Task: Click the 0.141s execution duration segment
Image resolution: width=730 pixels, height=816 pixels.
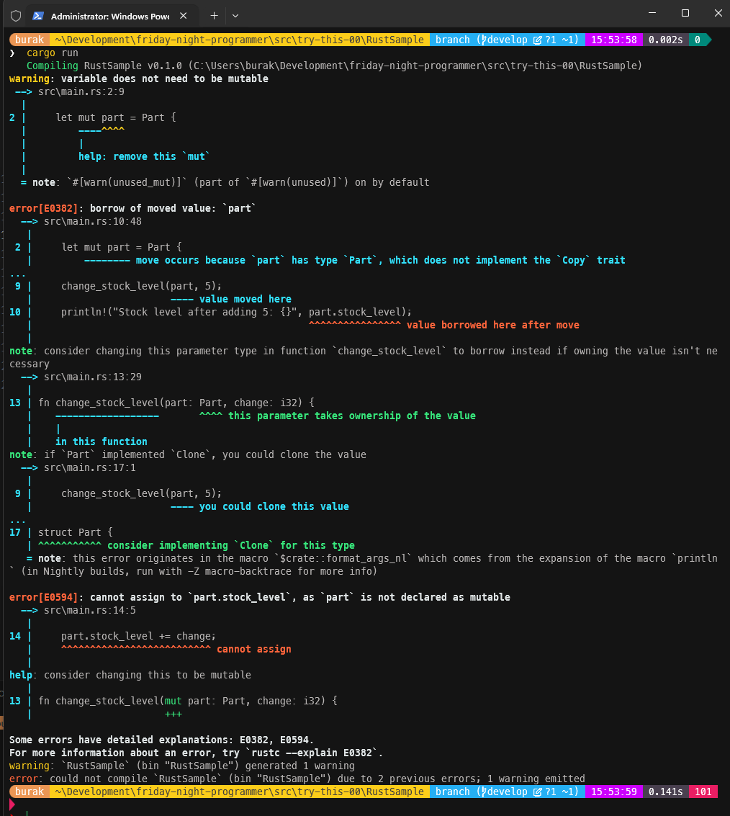Action: pos(666,792)
